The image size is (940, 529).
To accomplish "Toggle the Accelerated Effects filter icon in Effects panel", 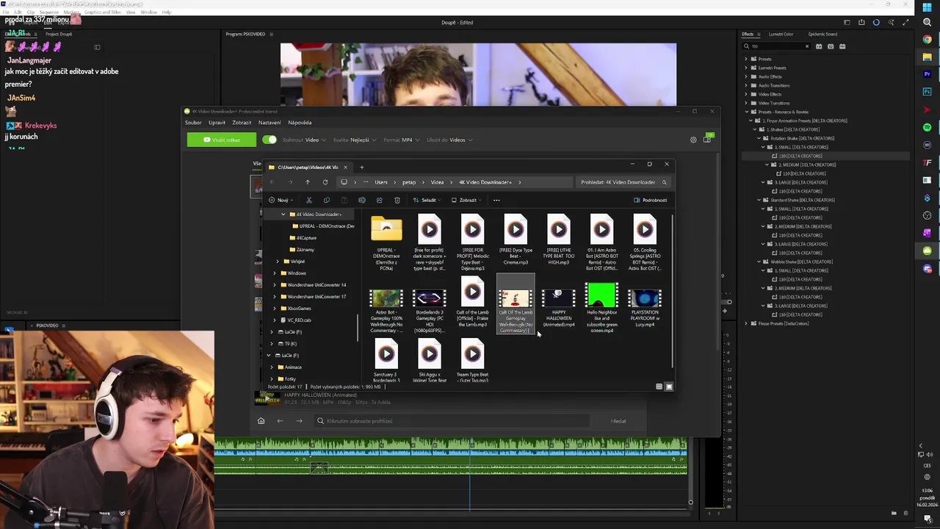I will point(820,46).
